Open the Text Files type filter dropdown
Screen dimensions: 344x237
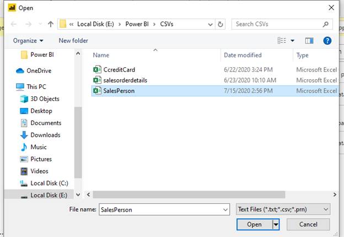283,209
